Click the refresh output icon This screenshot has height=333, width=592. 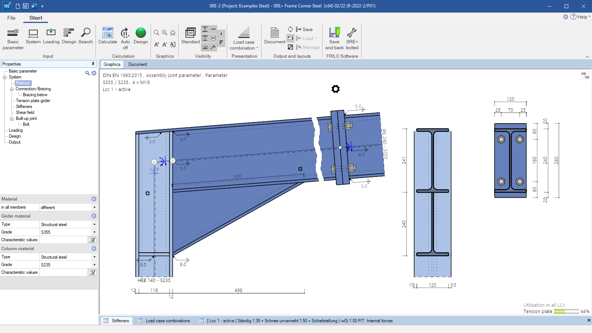tap(290, 29)
